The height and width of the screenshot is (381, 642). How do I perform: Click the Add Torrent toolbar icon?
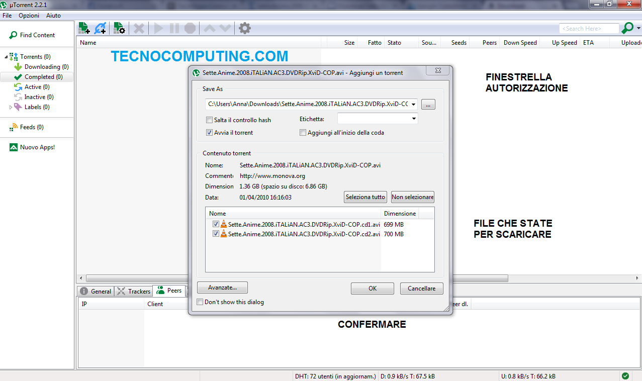(84, 28)
